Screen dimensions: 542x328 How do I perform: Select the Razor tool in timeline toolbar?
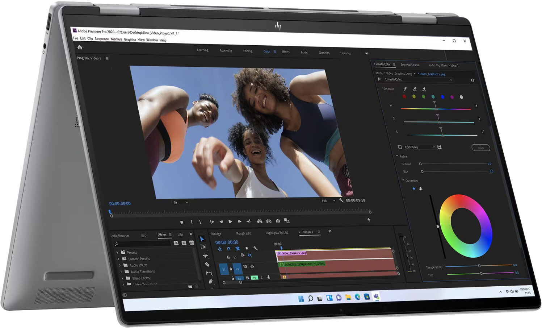[207, 264]
